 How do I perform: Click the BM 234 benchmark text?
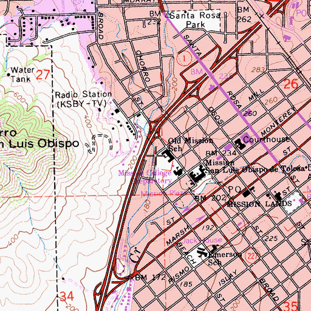(x=220, y=153)
